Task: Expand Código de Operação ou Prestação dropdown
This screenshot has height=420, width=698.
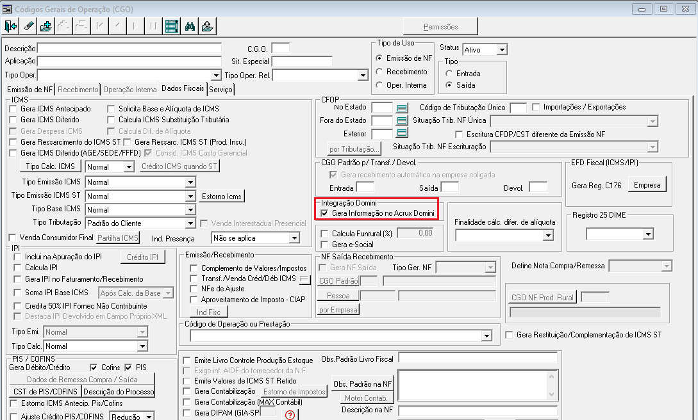Action: (x=486, y=336)
